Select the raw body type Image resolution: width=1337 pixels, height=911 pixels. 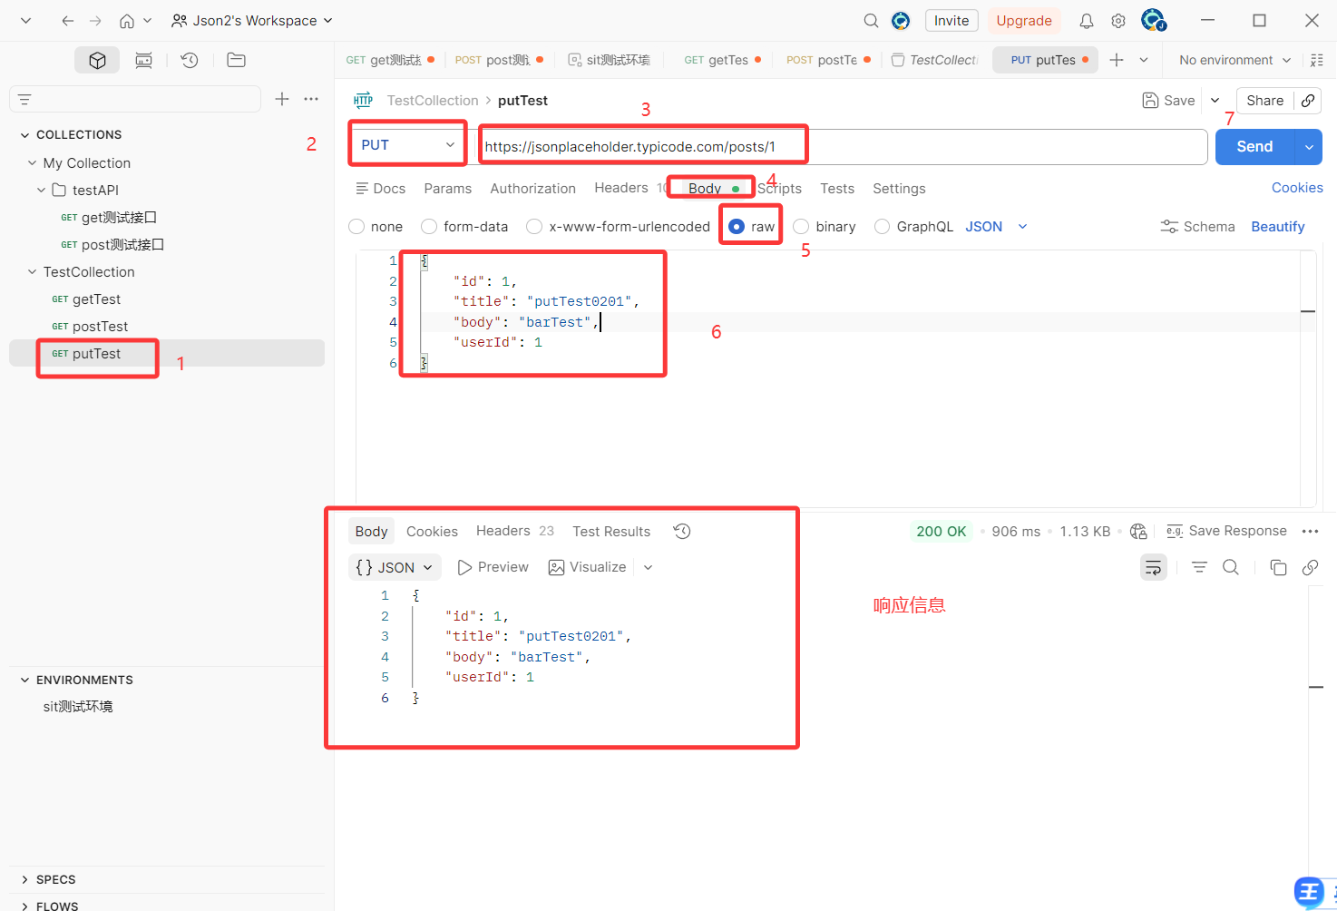click(x=737, y=226)
